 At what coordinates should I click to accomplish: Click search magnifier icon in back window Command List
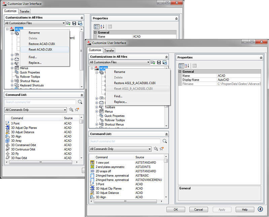[80, 102]
